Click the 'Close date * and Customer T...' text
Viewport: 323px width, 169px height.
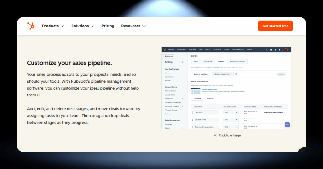[275, 112]
